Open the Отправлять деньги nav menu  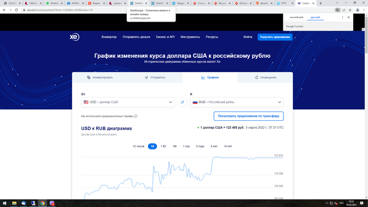click(136, 37)
